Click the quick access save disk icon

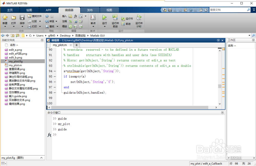pos(170,10)
